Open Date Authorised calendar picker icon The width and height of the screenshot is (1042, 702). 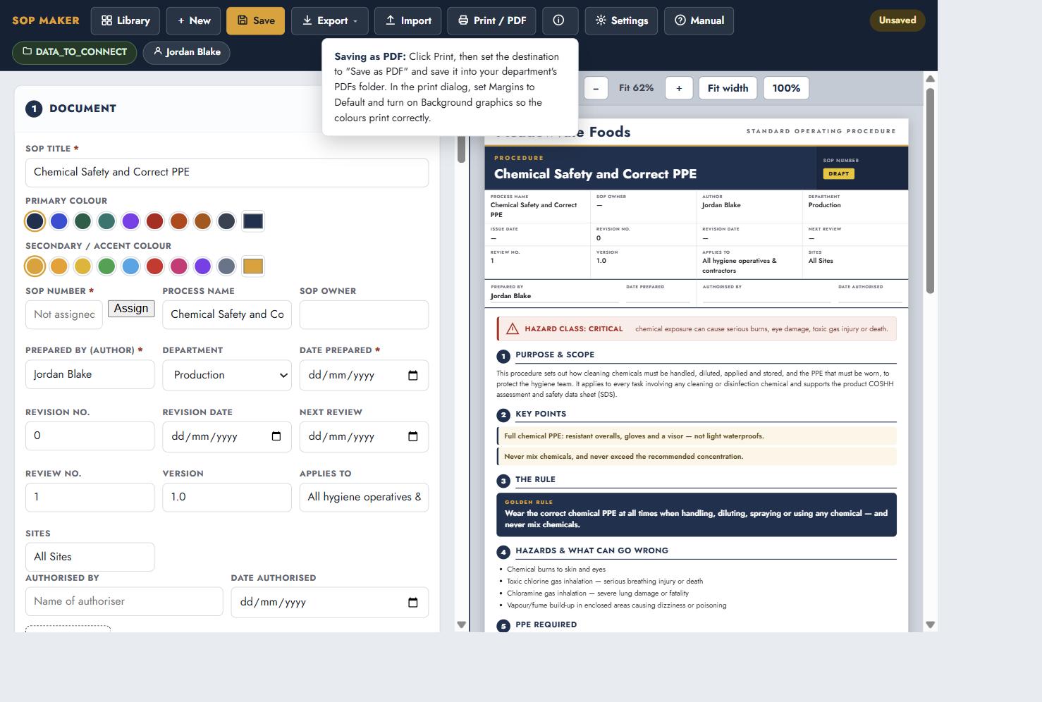(413, 602)
